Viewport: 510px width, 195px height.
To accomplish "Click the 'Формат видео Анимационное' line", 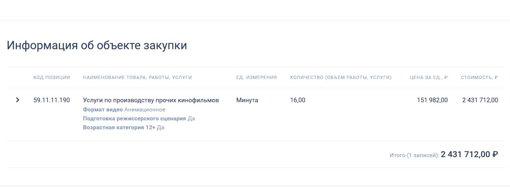I will click(x=124, y=110).
